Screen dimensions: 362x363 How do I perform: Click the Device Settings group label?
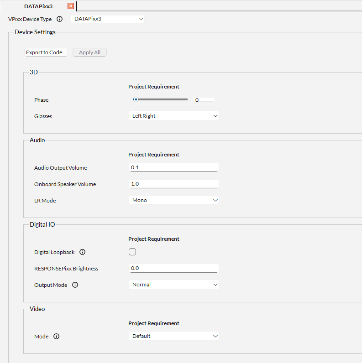click(x=35, y=32)
